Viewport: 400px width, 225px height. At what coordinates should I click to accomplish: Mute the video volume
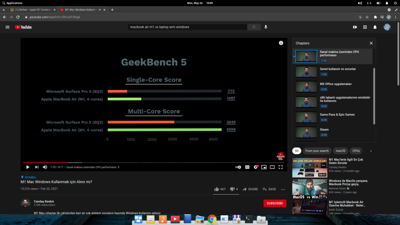45,167
